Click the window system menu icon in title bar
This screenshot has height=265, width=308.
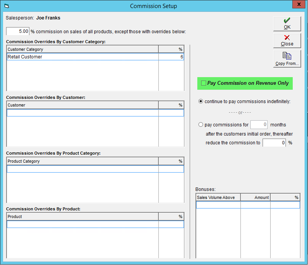[6, 6]
